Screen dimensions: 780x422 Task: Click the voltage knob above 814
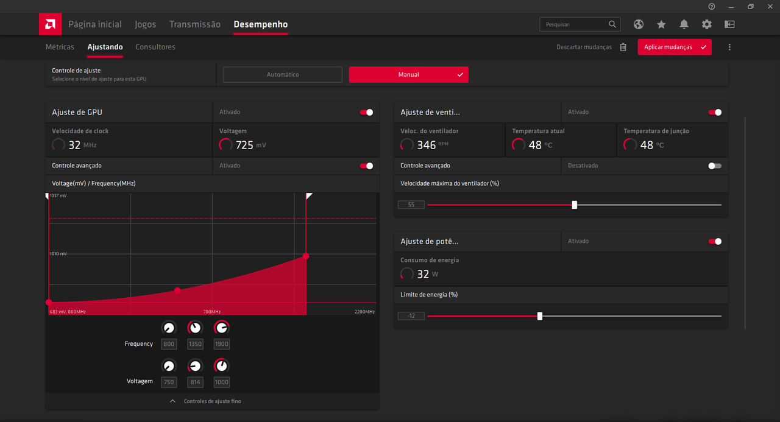click(x=195, y=366)
